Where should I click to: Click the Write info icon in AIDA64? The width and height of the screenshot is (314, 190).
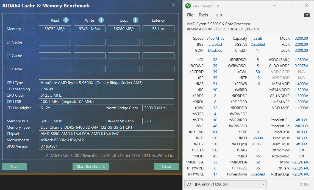[101, 20]
